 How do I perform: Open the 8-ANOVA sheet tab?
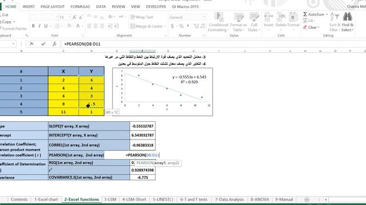pos(260,199)
